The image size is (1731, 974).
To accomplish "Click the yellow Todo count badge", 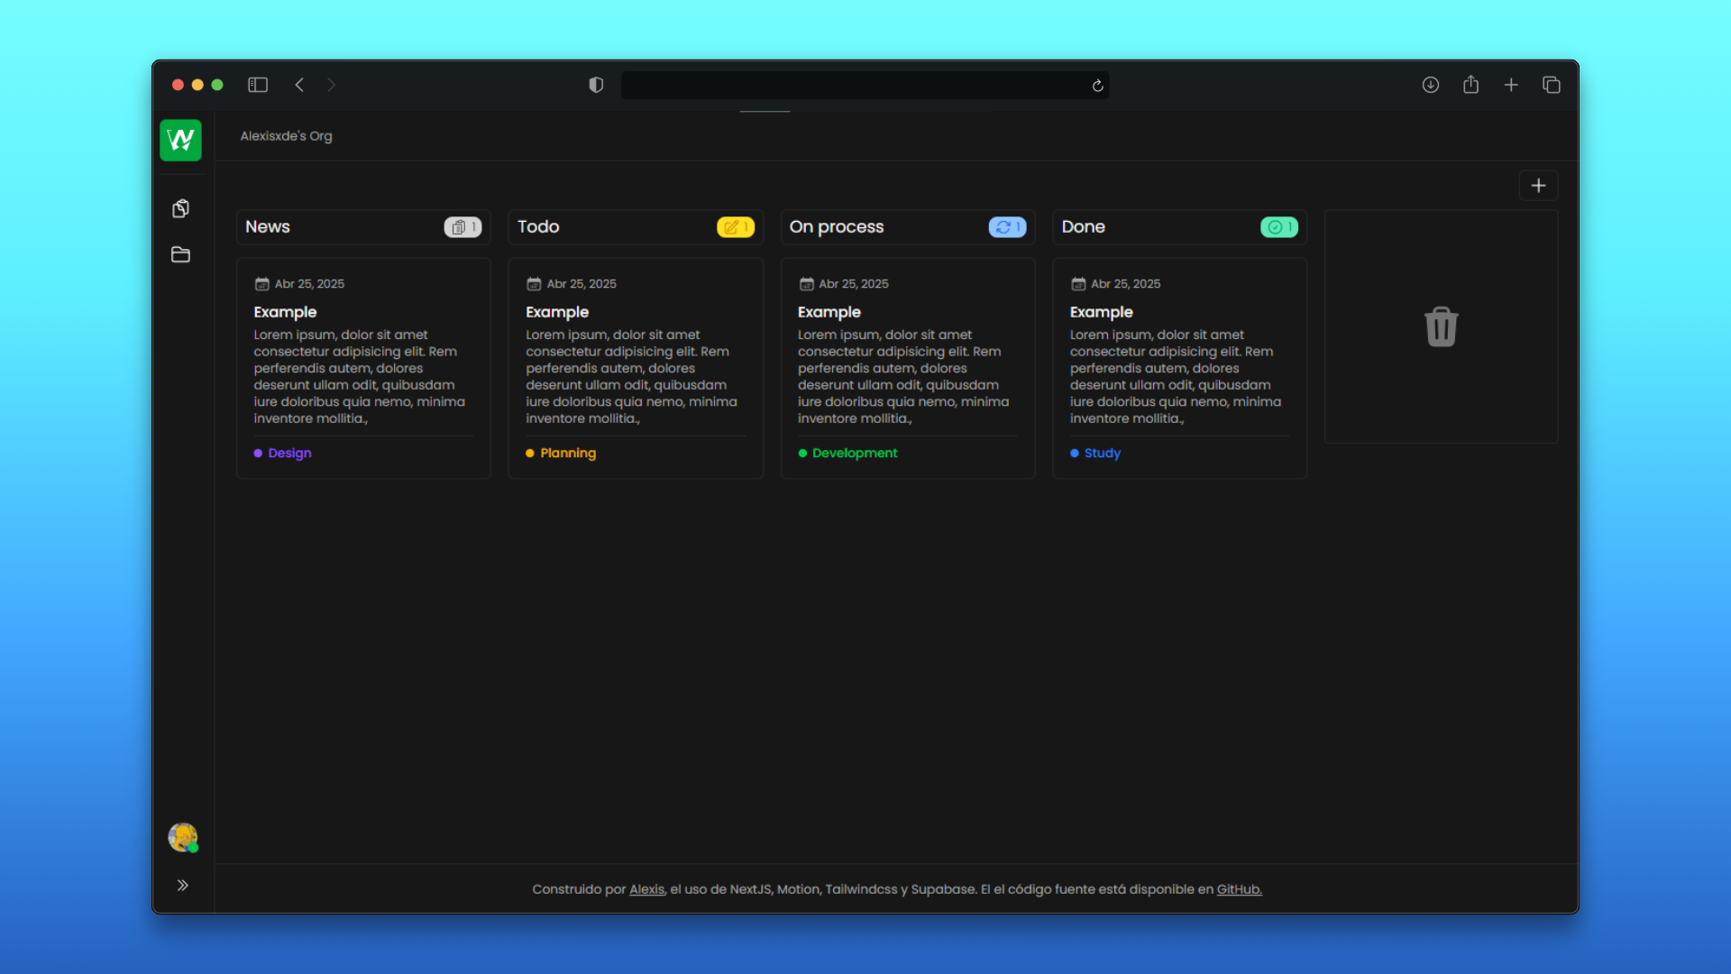I will (735, 227).
